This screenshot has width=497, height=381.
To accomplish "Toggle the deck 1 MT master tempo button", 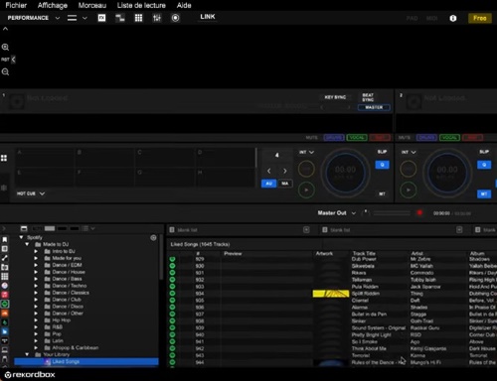I will (x=382, y=193).
